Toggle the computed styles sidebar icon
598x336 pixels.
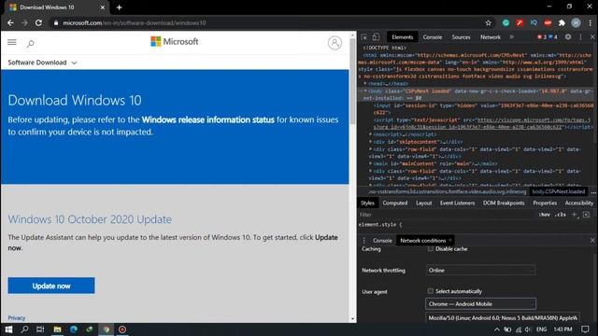tap(586, 215)
